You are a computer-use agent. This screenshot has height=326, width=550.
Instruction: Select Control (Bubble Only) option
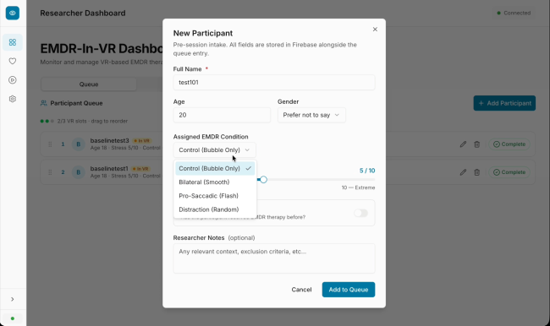215,168
